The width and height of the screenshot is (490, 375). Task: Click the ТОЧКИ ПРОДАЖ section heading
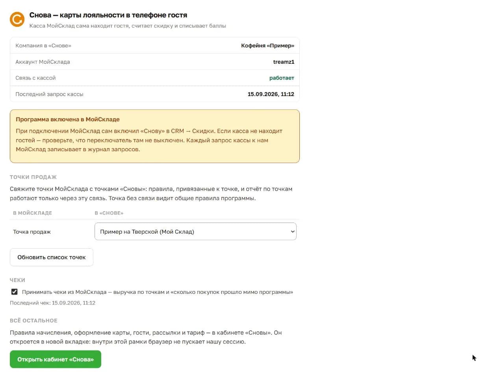[x=33, y=177]
